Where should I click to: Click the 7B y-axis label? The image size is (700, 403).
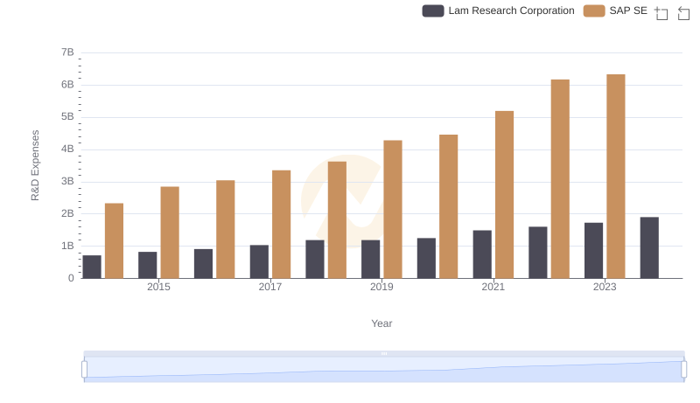click(x=67, y=52)
